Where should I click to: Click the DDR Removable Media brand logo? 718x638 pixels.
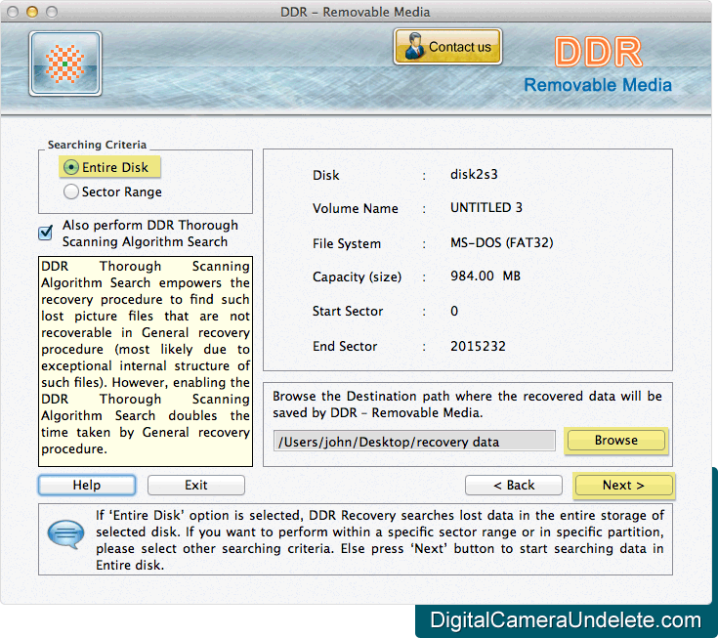[598, 64]
